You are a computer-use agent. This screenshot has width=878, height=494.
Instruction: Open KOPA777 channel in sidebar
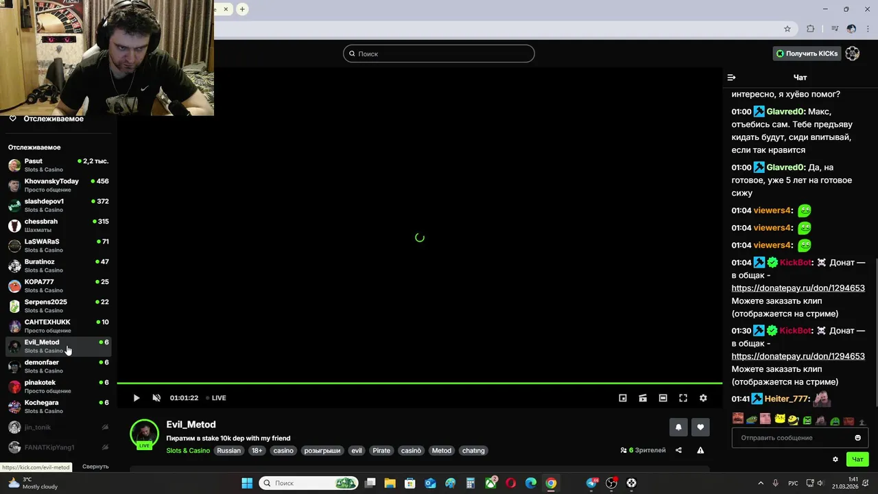pos(58,286)
